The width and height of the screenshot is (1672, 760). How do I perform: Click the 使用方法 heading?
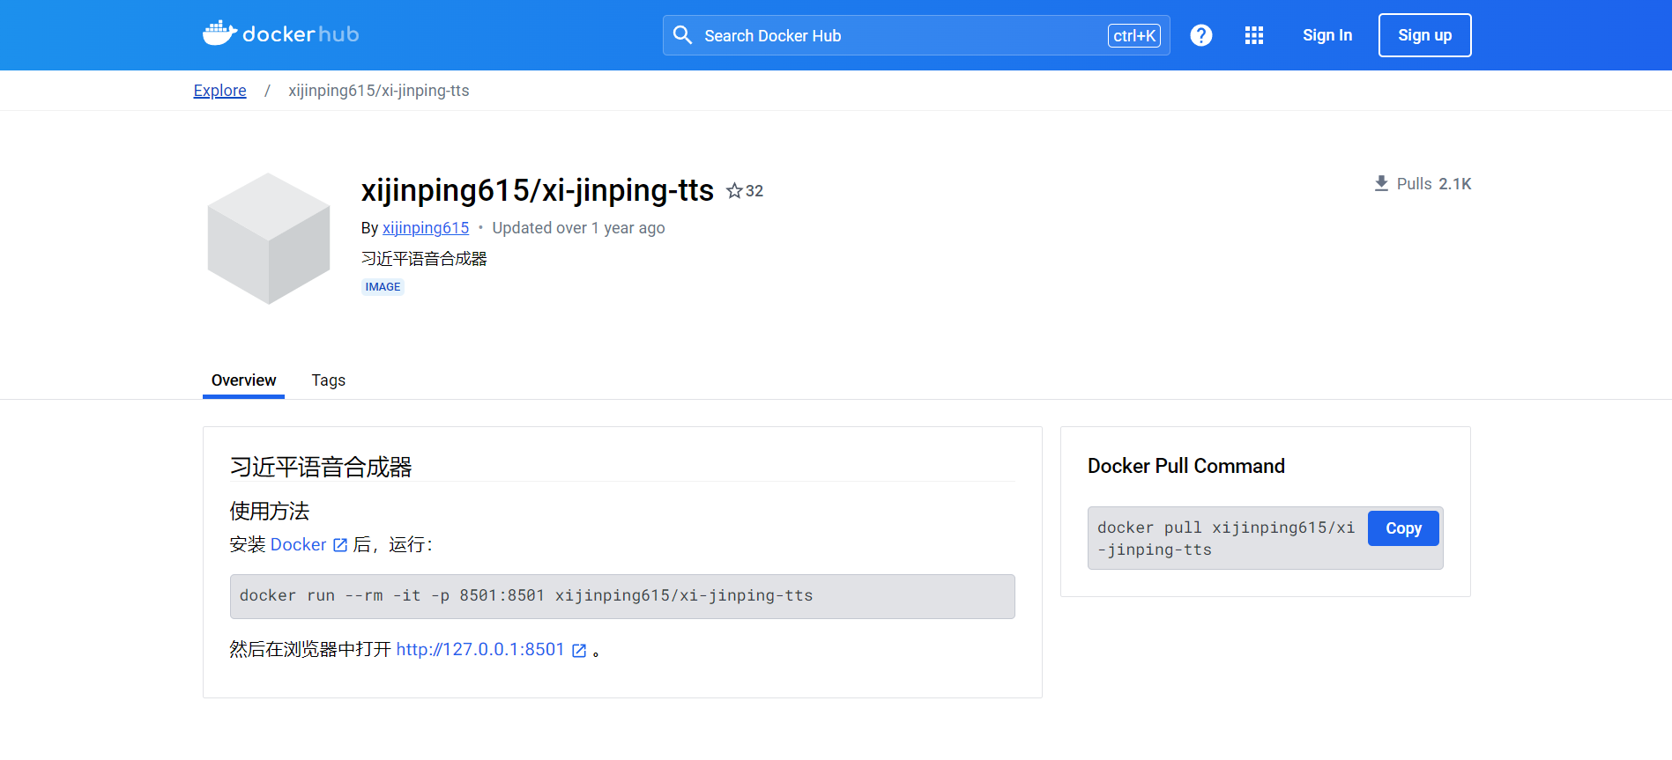click(x=270, y=512)
